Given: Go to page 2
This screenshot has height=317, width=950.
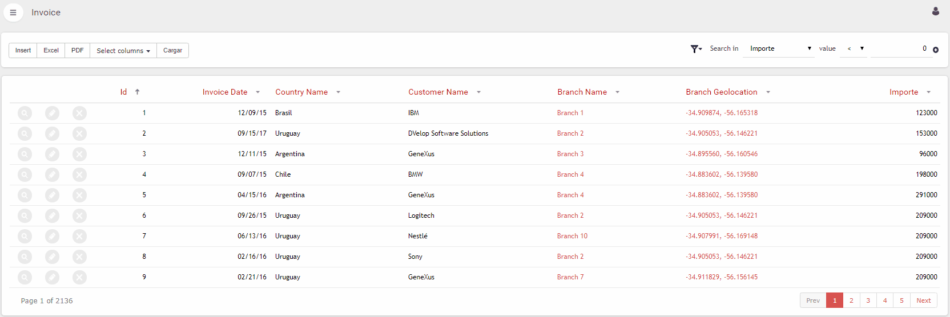Looking at the screenshot, I should (x=851, y=300).
